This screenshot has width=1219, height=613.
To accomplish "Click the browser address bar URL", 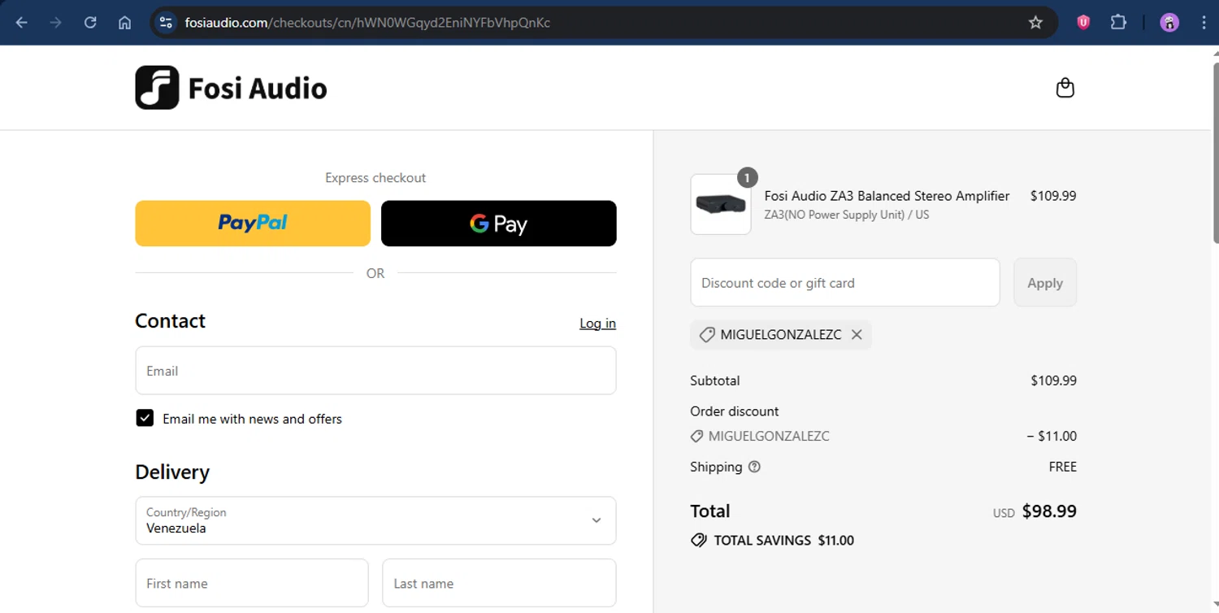I will coord(367,23).
